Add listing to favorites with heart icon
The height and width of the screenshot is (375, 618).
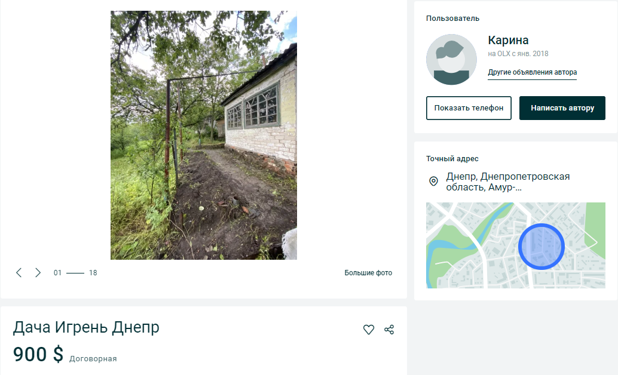pos(369,329)
